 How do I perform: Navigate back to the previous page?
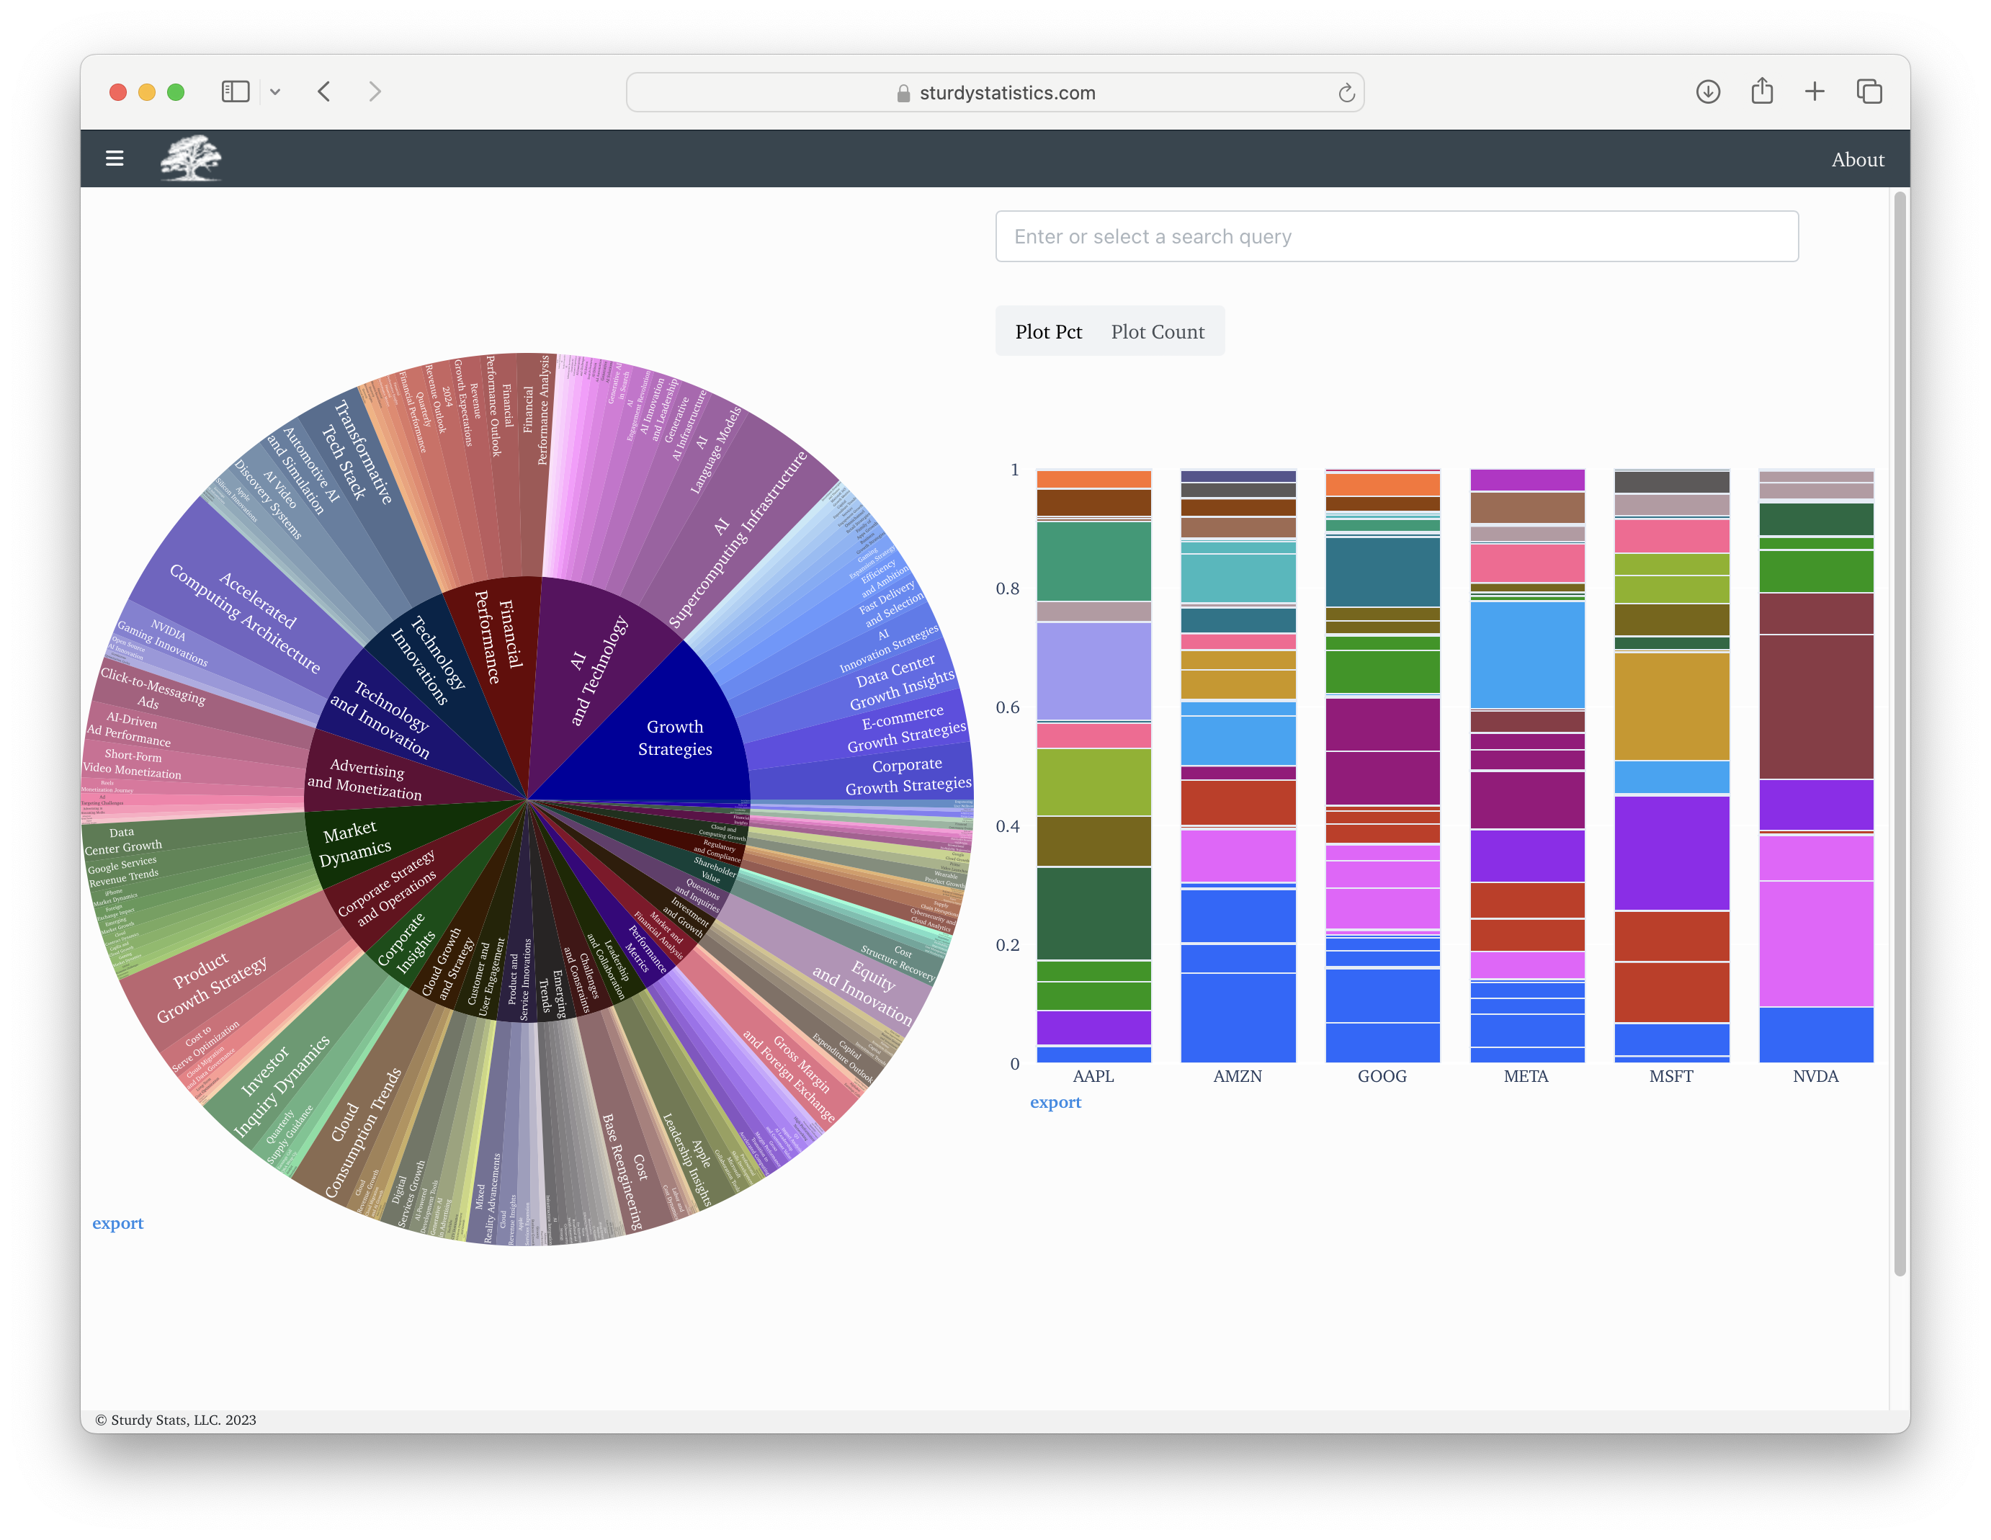click(323, 91)
